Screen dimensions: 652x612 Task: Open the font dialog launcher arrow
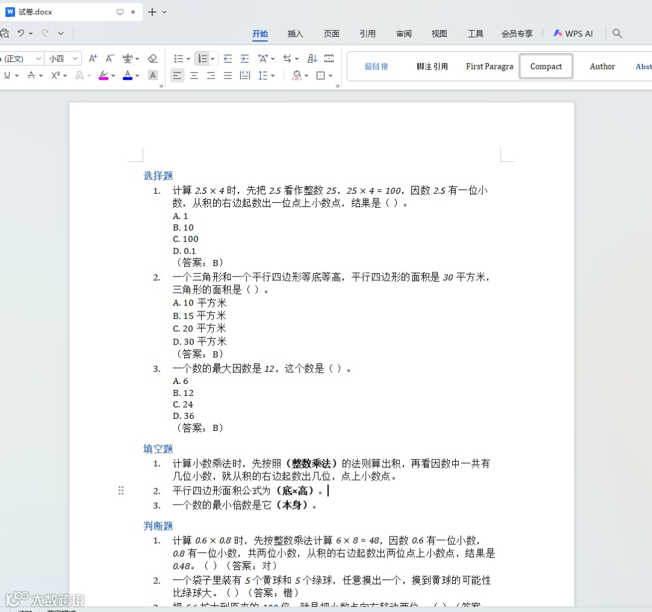(x=161, y=86)
